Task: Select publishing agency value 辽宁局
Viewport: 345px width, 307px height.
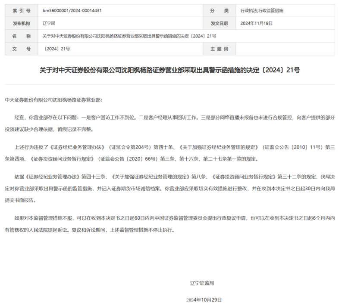Action: pyautogui.click(x=49, y=23)
